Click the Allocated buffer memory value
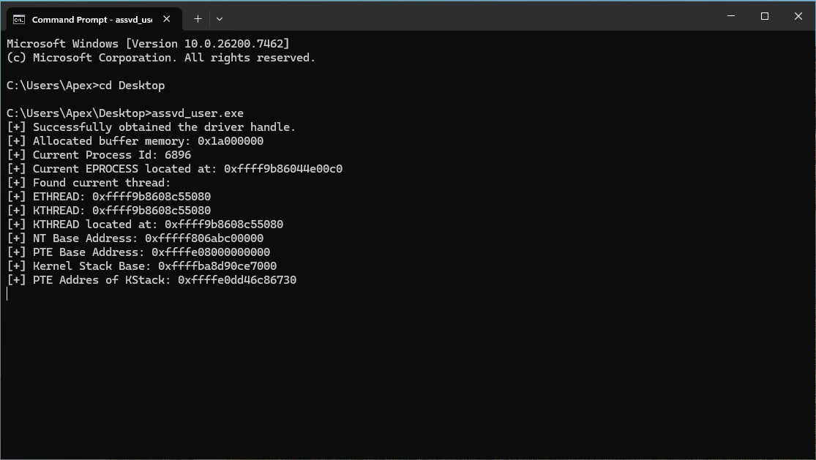 coord(231,141)
